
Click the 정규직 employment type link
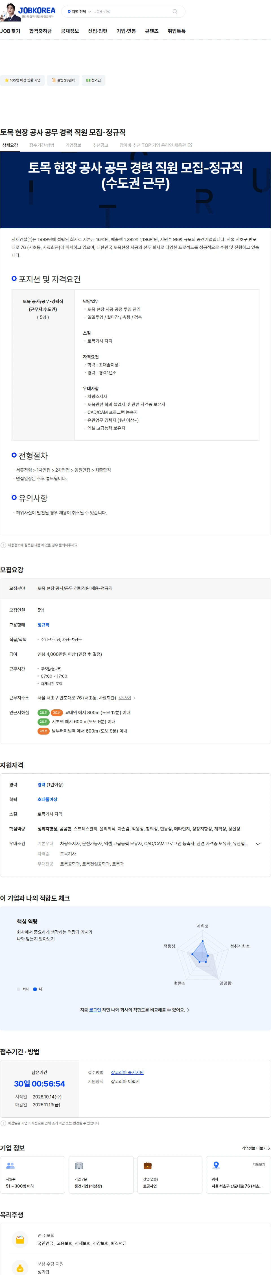43,625
